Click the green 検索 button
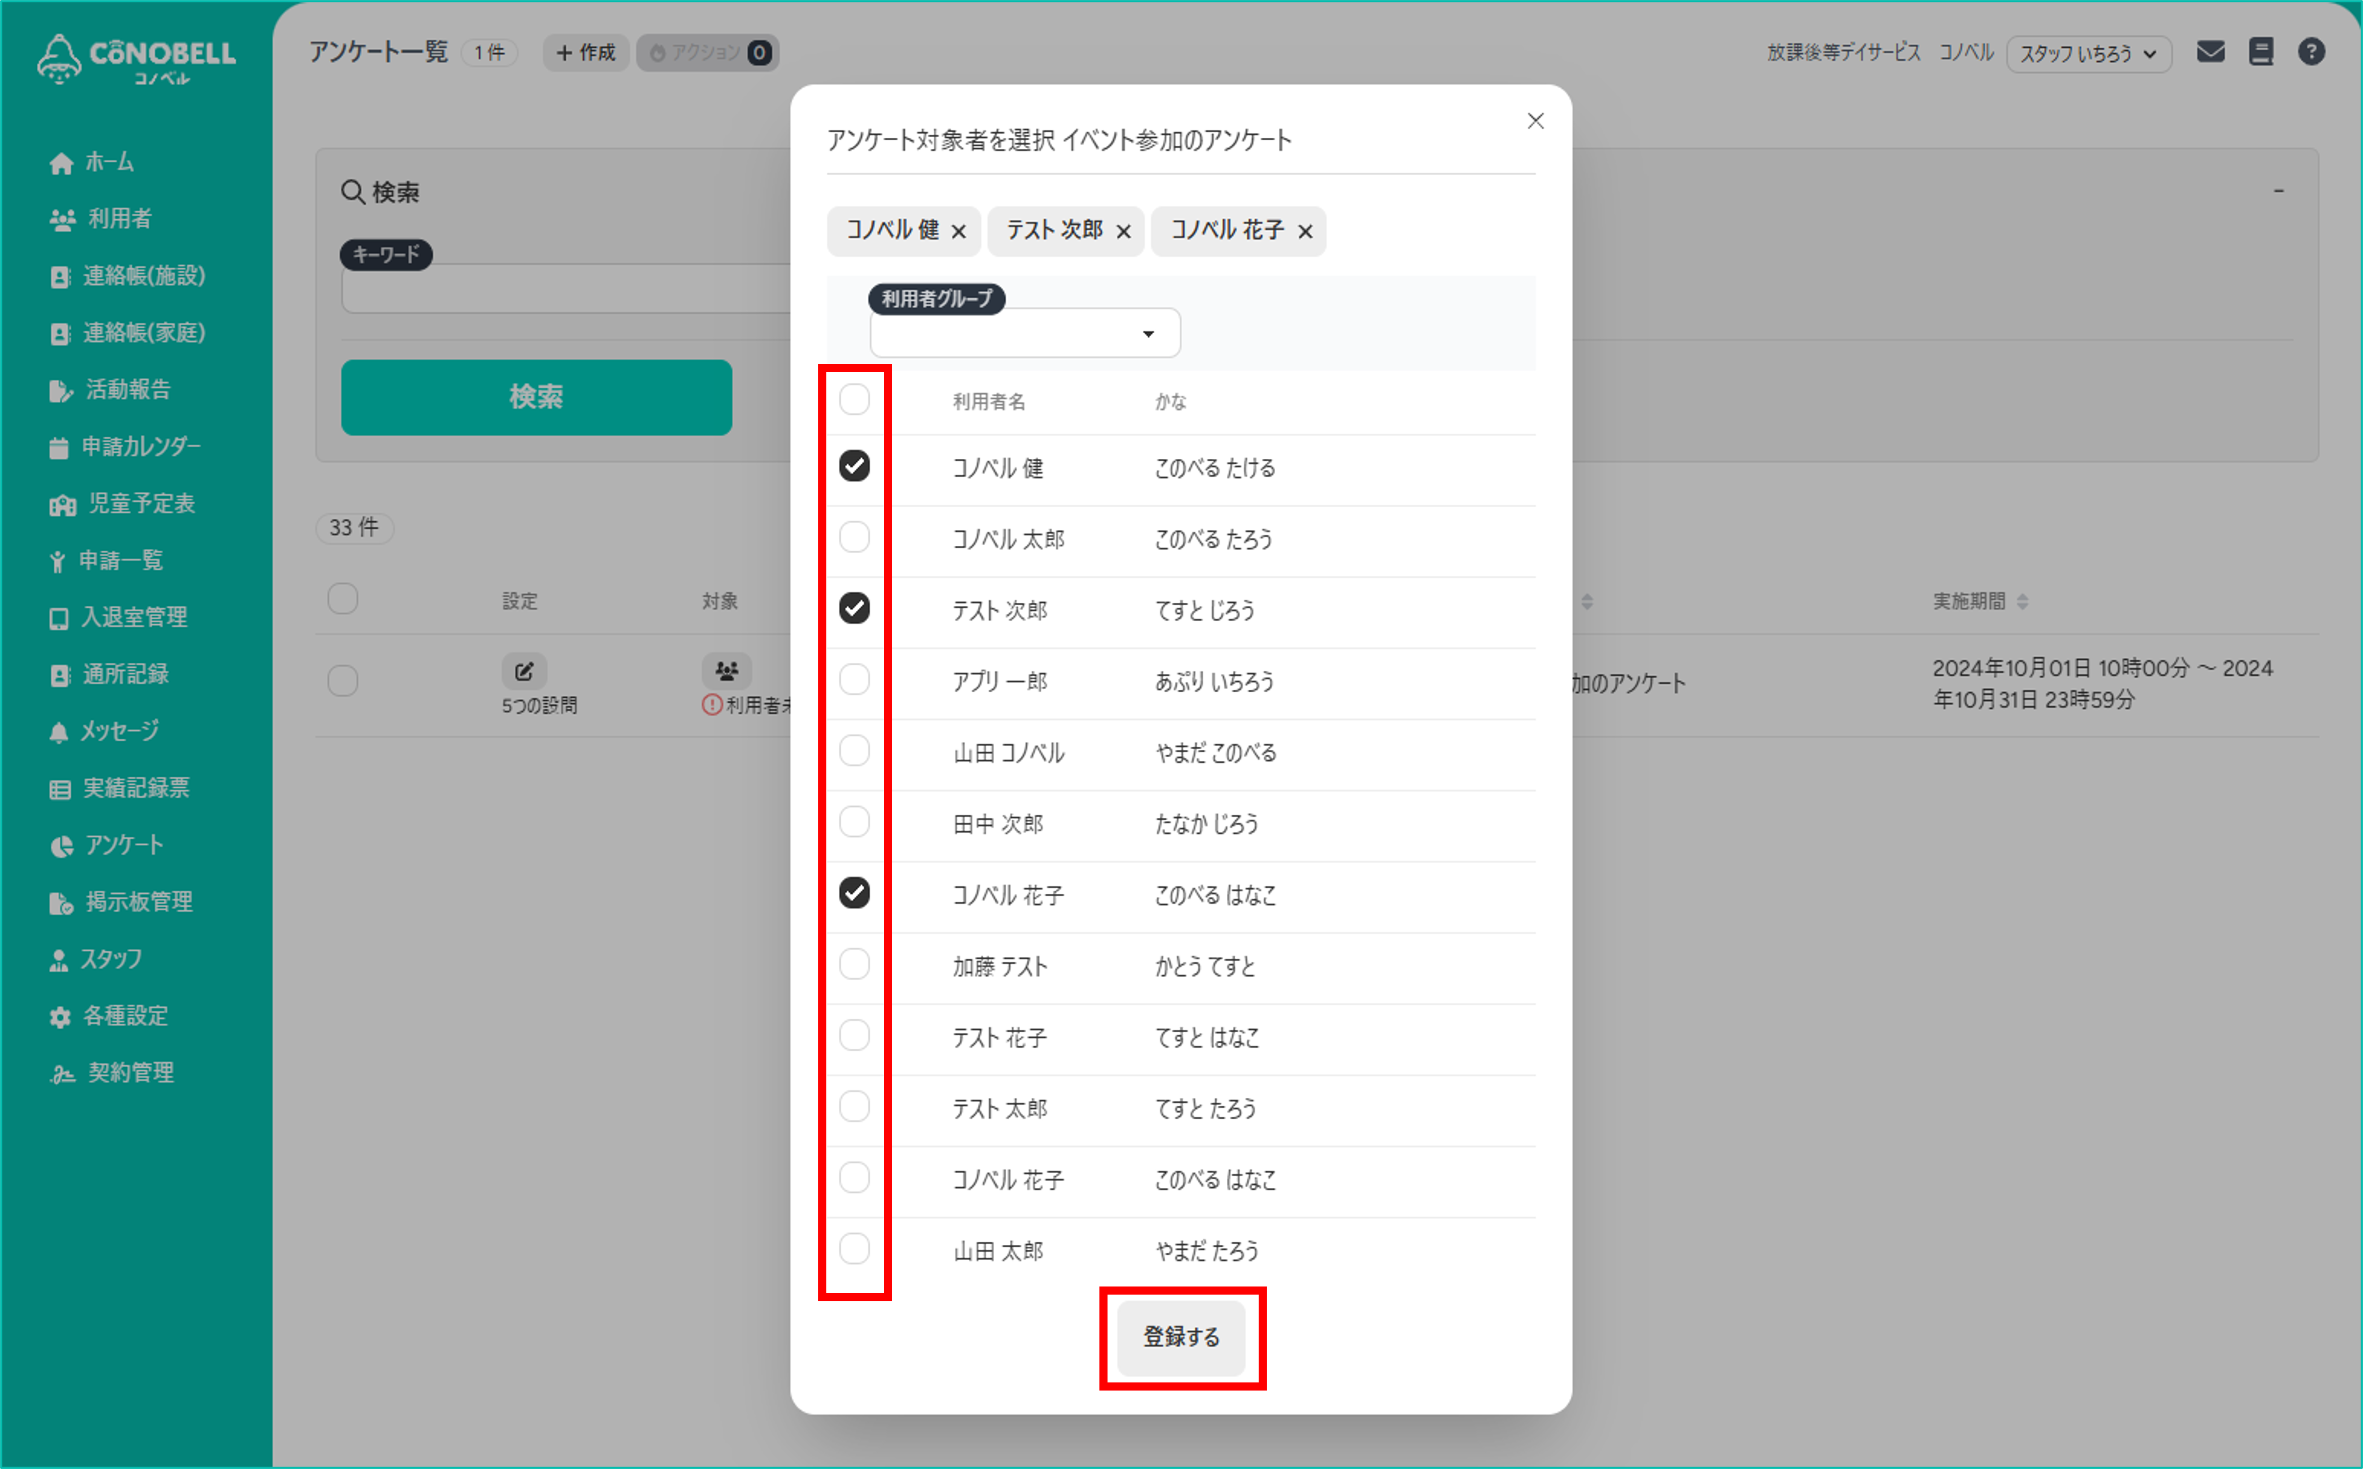The image size is (2363, 1469). [536, 397]
